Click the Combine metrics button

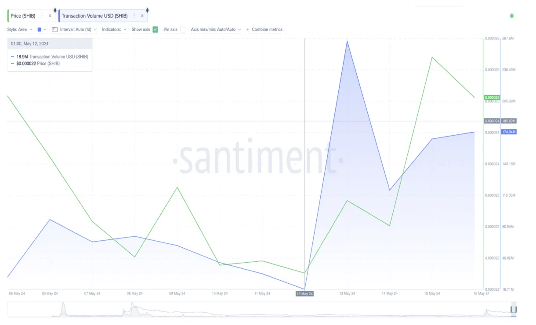point(267,29)
